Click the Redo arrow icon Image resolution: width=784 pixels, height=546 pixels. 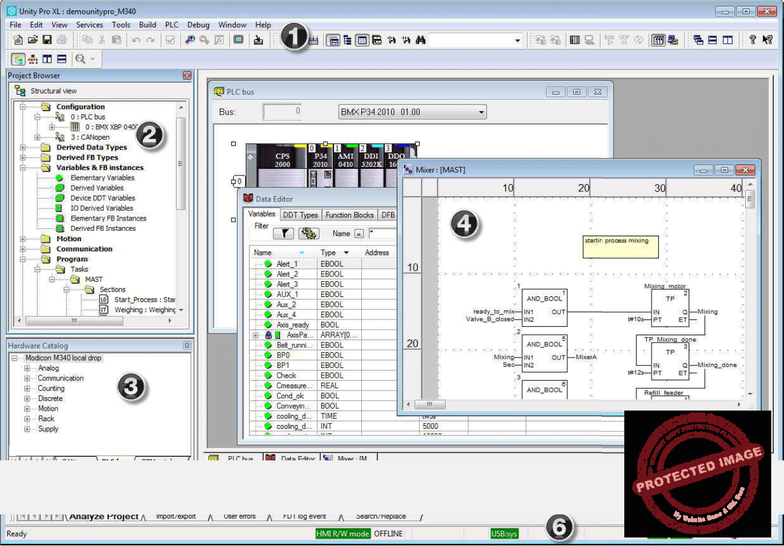[x=150, y=40]
